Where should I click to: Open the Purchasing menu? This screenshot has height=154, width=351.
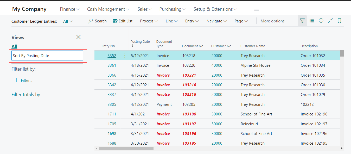[x=172, y=9]
